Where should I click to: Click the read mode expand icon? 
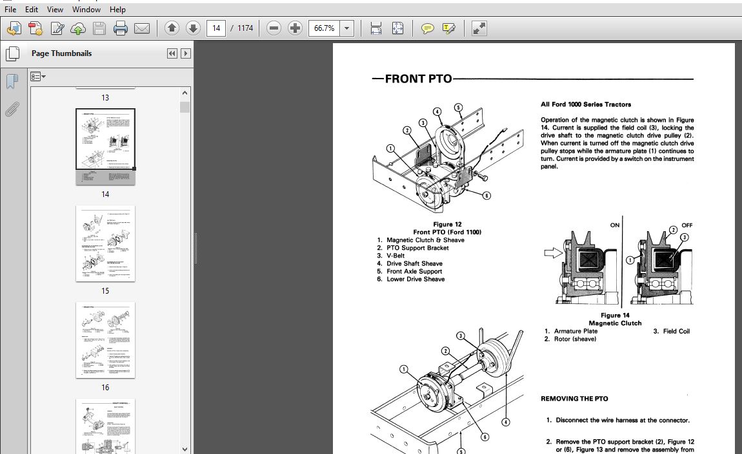coord(479,28)
